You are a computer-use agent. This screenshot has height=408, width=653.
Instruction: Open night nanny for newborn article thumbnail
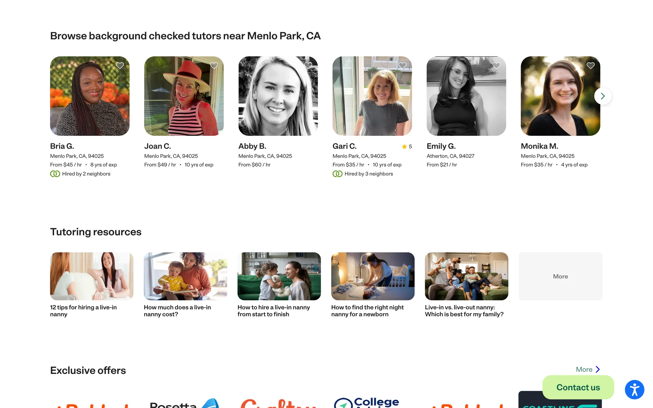tap(373, 276)
